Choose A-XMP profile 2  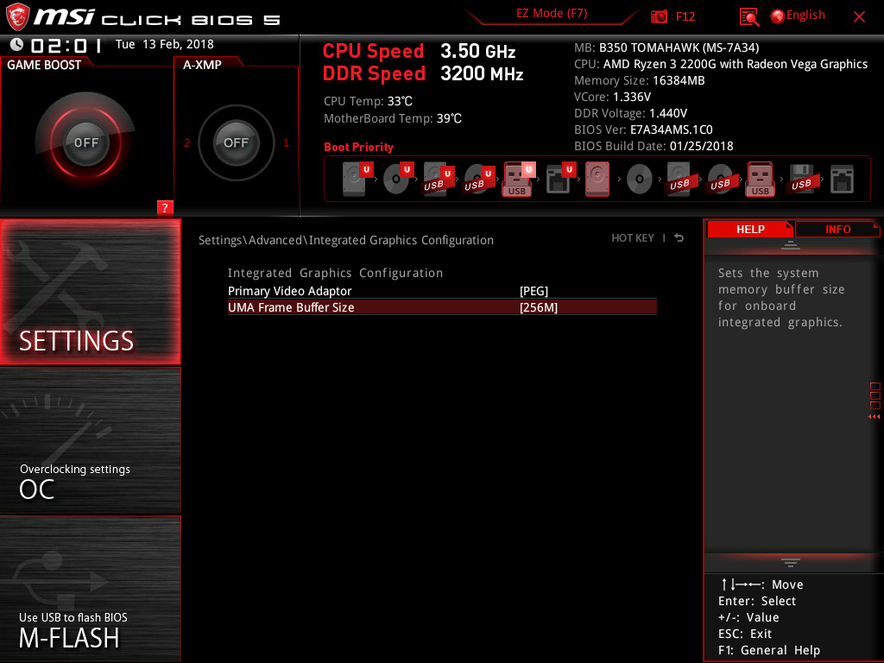[x=187, y=142]
